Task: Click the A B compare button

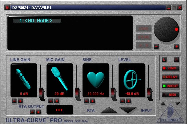Action: pos(144,45)
